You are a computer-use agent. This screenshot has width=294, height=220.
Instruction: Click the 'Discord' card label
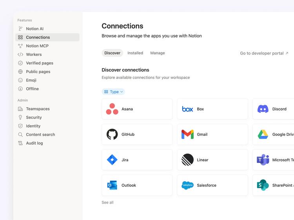click(279, 109)
